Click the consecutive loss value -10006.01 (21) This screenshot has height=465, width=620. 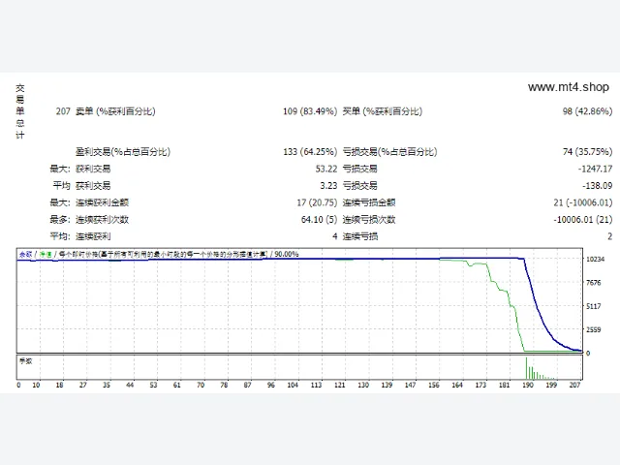pyautogui.click(x=583, y=220)
